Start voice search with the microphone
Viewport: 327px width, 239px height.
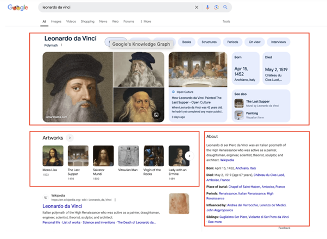tap(207, 8)
